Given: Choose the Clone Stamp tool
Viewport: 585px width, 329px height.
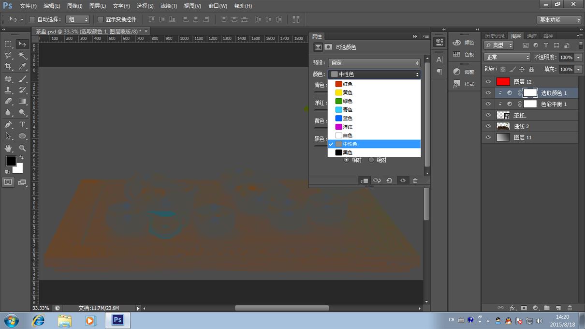Looking at the screenshot, I should pos(8,90).
